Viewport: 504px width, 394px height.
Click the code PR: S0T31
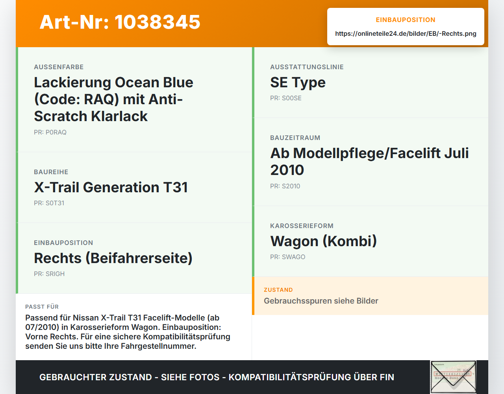click(49, 203)
